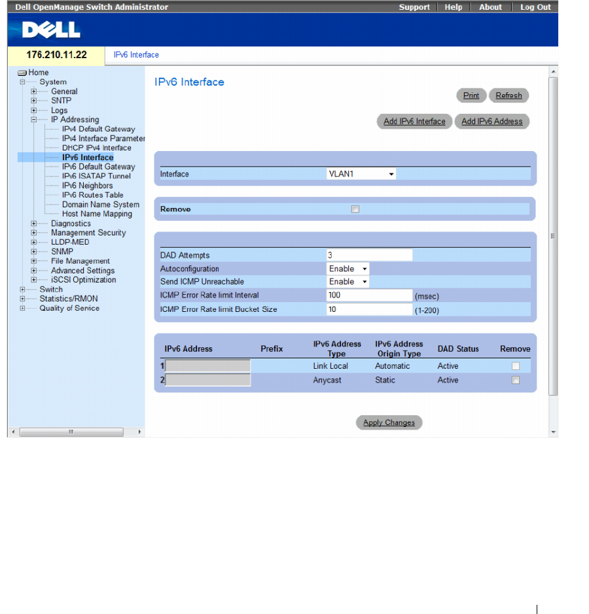Expand the Diagnostics tree node
Screen dimensions: 589x614
click(33, 224)
